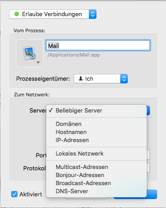
Task: Expand the small triangle under Mail icon
Action: pyautogui.click(x=38, y=62)
